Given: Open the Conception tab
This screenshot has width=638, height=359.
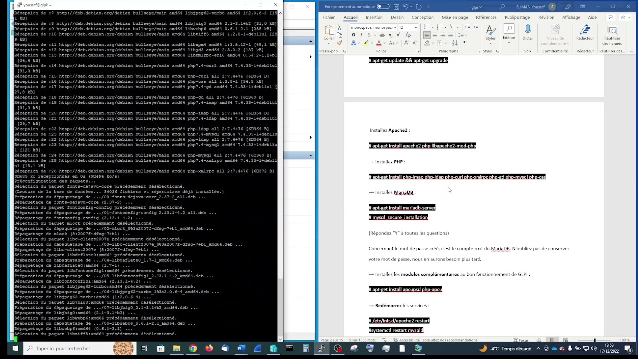Looking at the screenshot, I should pos(423,17).
